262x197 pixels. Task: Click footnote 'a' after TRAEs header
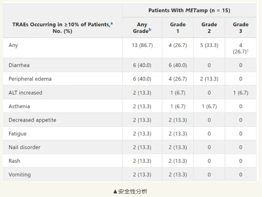click(x=111, y=23)
